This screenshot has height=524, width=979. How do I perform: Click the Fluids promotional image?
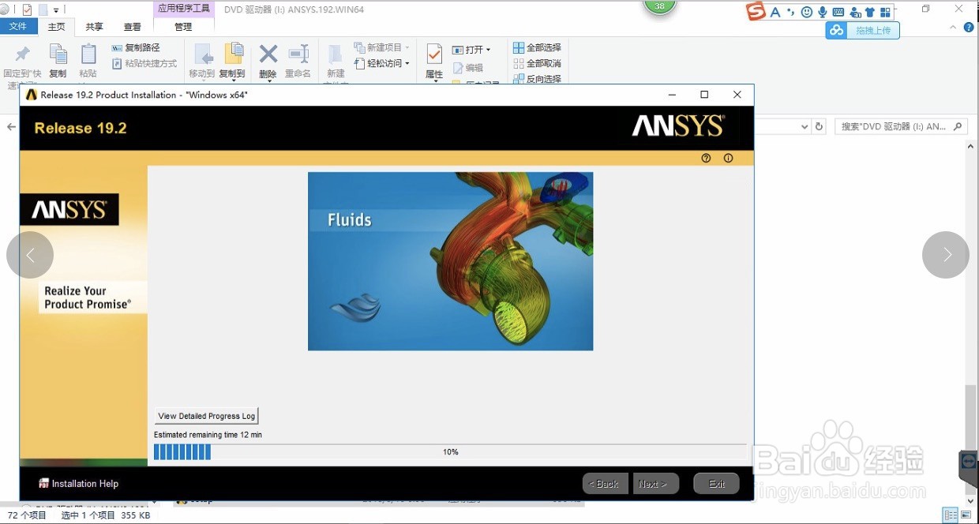click(450, 261)
